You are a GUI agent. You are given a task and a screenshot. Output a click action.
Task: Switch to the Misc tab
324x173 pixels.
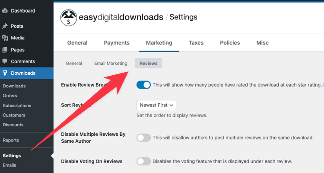click(262, 43)
